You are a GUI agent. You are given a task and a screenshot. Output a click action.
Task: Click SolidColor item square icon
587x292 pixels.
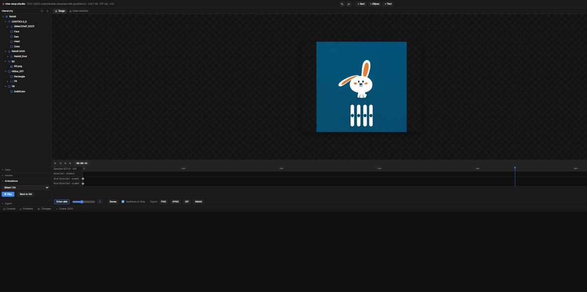pos(11,91)
